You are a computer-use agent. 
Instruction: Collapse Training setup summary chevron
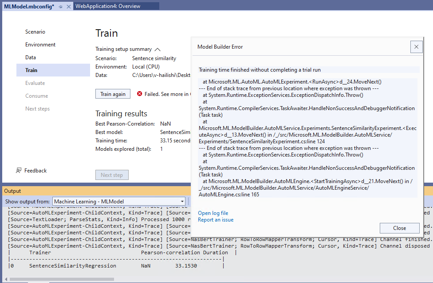point(157,50)
